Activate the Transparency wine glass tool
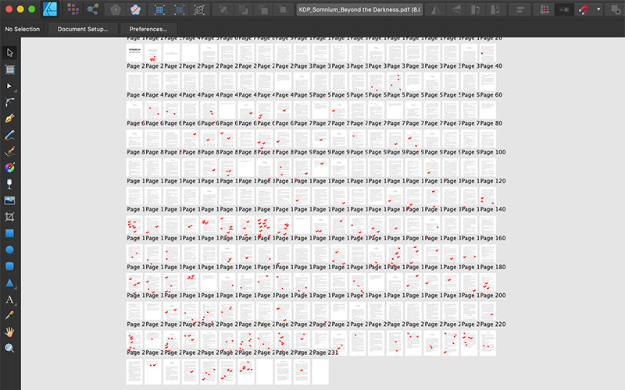Viewport: 625px width, 390px height. 10,183
